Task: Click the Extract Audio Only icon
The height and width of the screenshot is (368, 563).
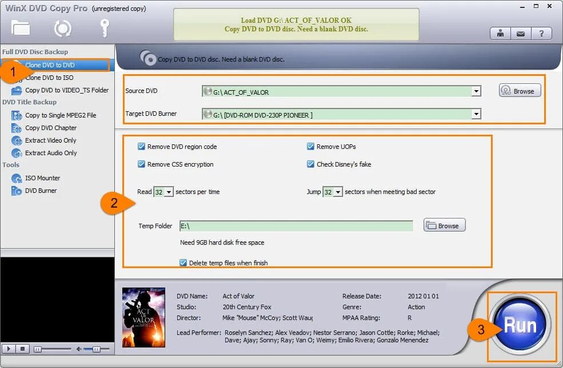Action: pos(17,153)
